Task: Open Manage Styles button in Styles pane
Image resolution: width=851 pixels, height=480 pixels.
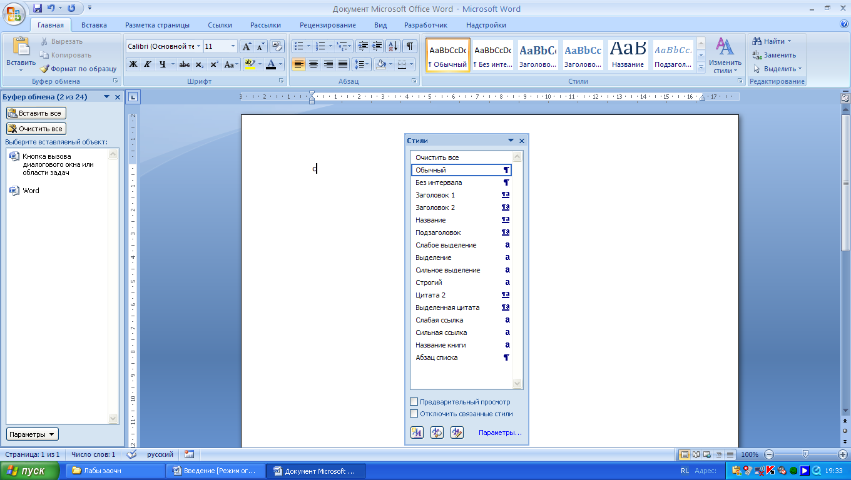Action: coord(457,432)
